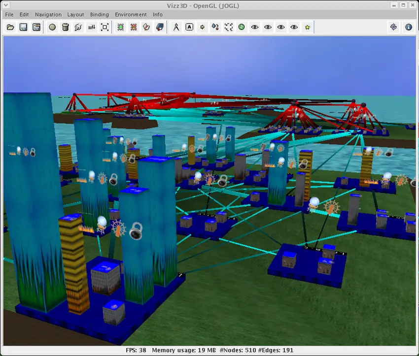Open the Environment menu
Screen dimensions: 419x356
point(131,14)
